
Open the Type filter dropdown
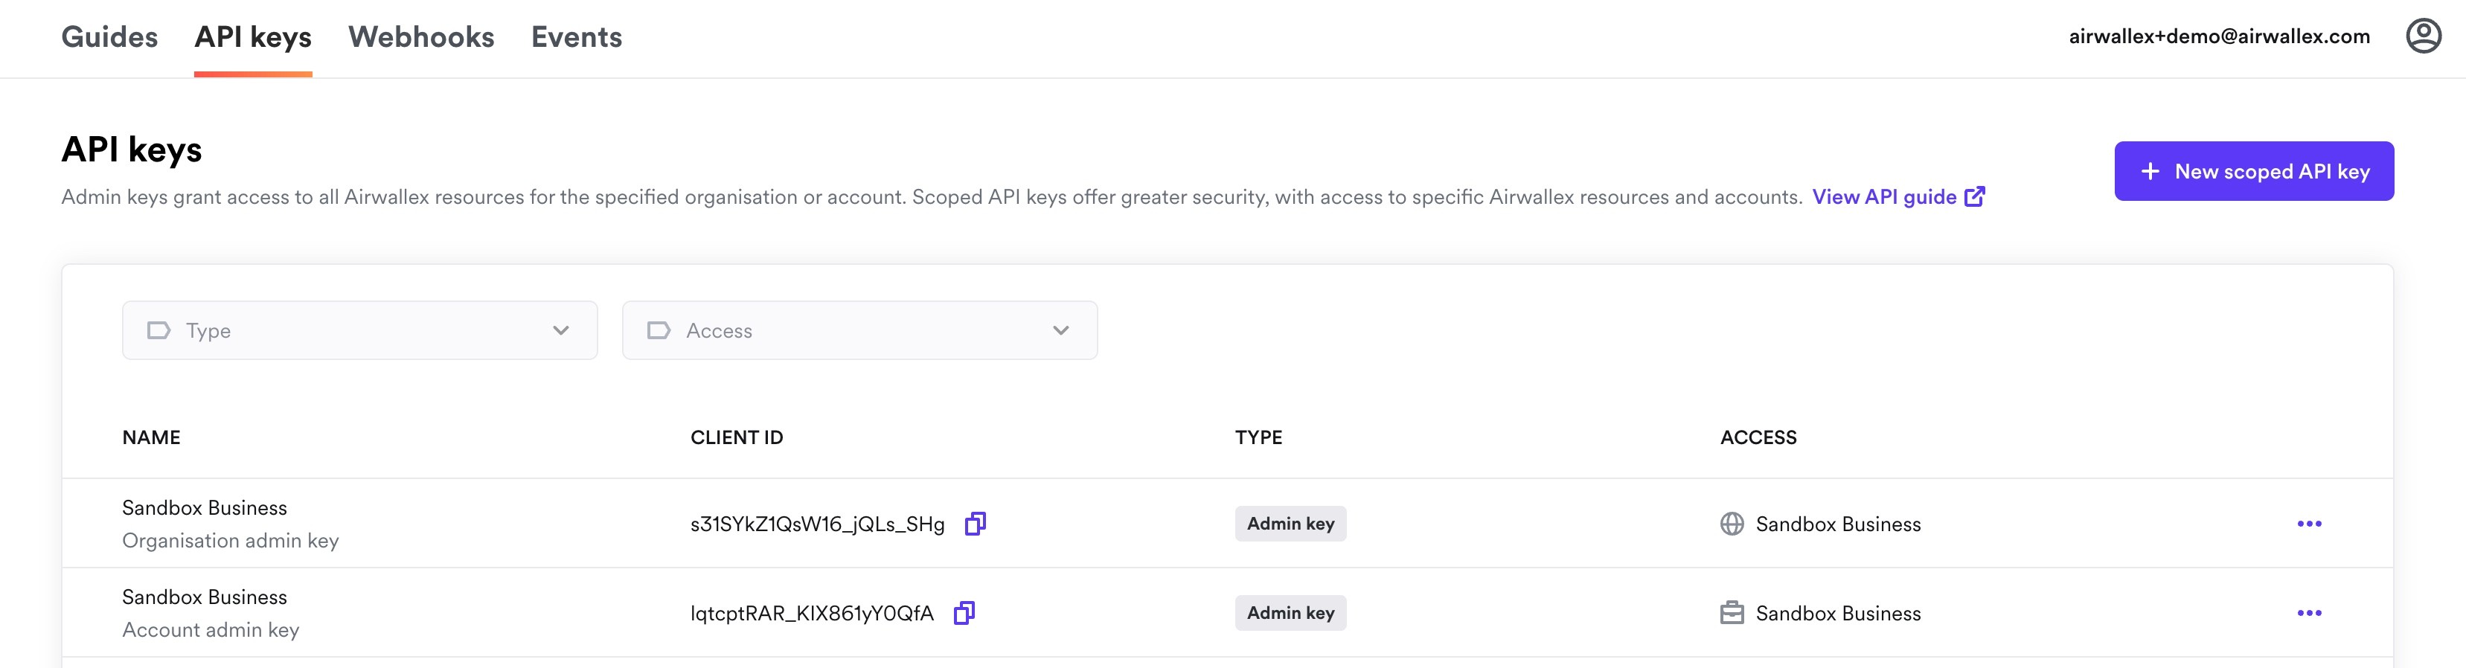[359, 330]
